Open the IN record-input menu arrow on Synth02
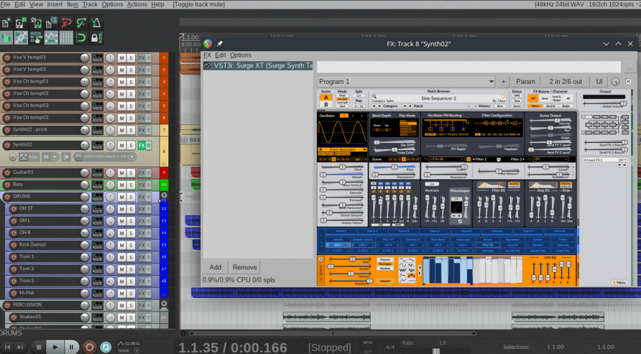 point(54,157)
